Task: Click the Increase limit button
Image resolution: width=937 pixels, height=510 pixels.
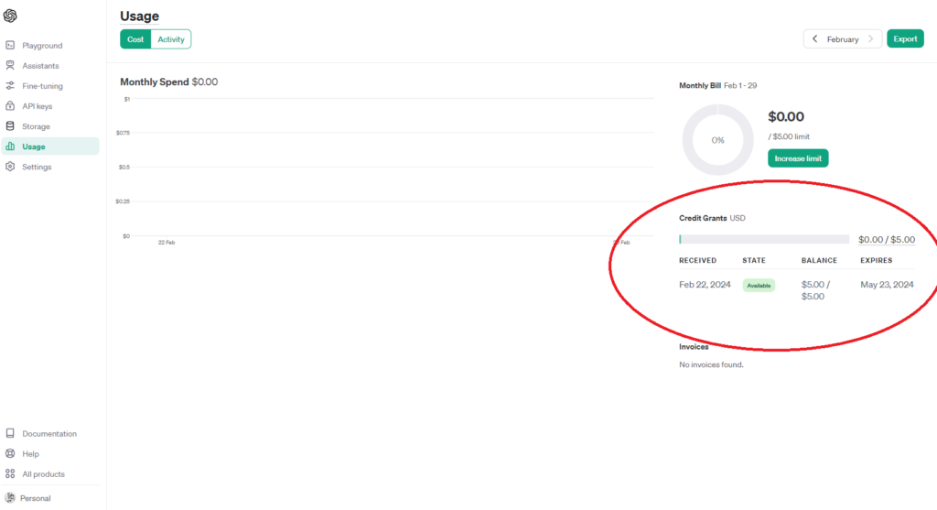Action: click(798, 158)
